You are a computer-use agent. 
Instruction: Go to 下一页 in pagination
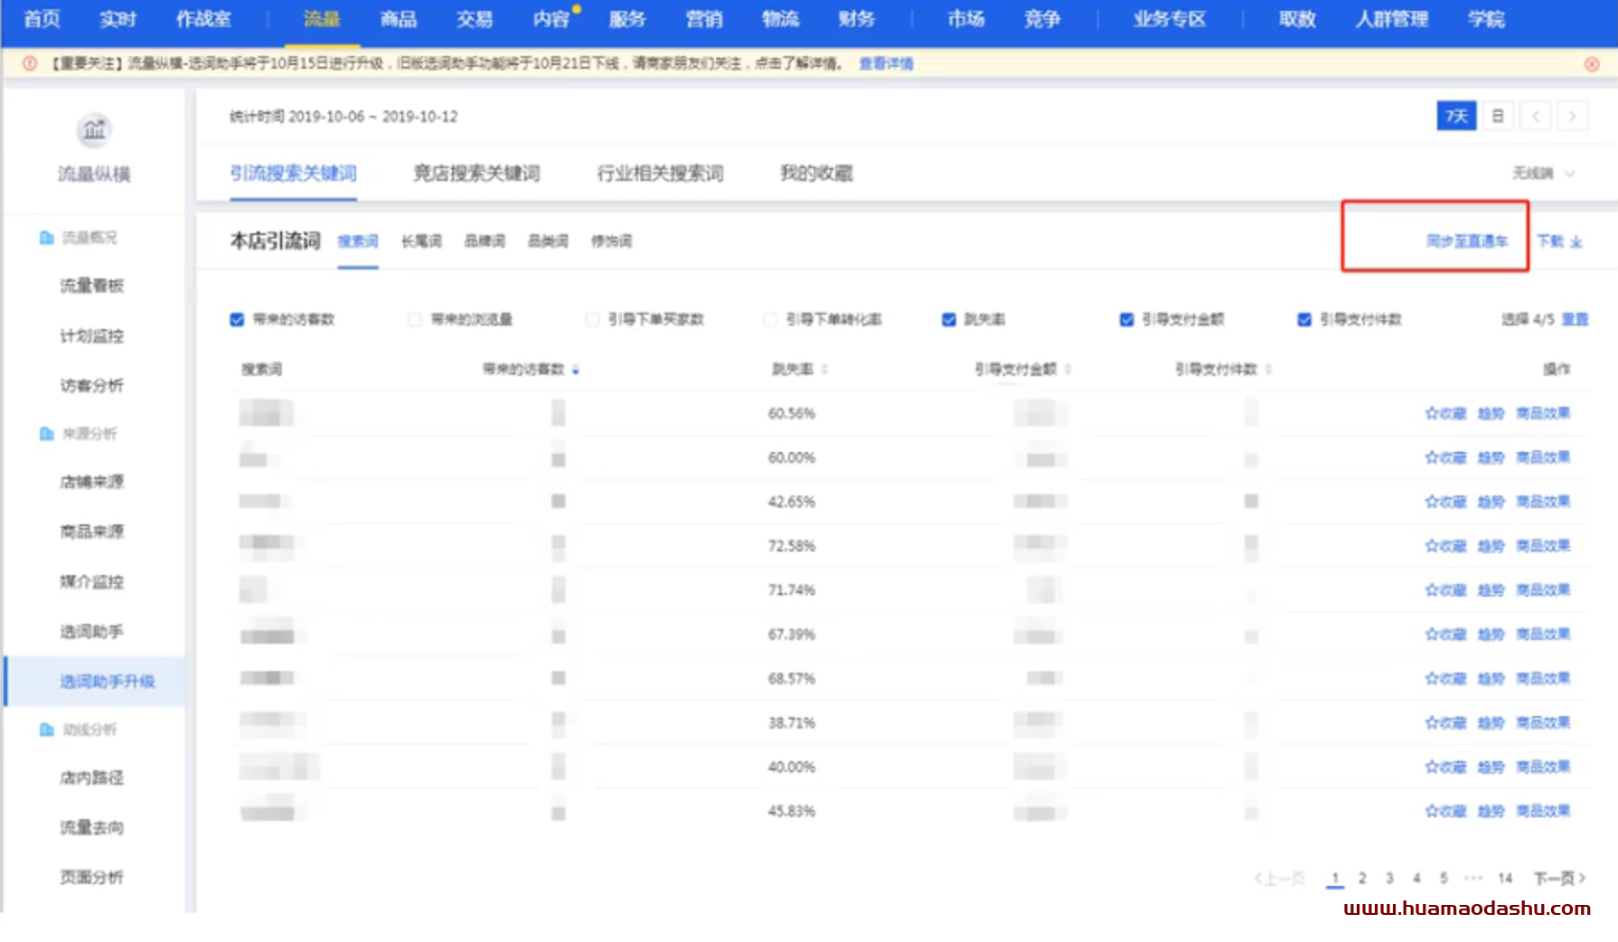point(1559,878)
